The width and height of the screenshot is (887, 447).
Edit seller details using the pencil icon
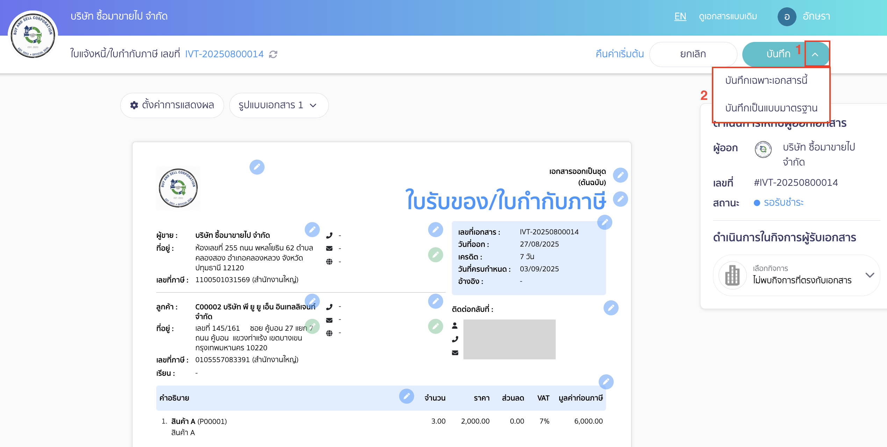313,230
